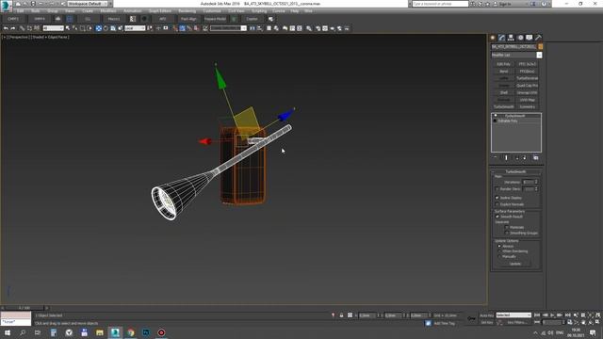Click Configure Modifier Sets icon under stack
Viewport: 603px width, 339px height.
click(x=536, y=158)
